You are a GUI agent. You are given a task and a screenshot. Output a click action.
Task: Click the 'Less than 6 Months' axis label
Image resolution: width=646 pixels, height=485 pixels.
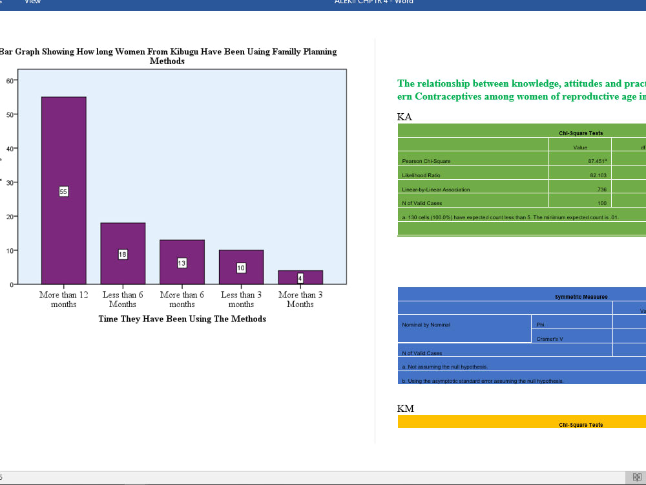pos(122,299)
